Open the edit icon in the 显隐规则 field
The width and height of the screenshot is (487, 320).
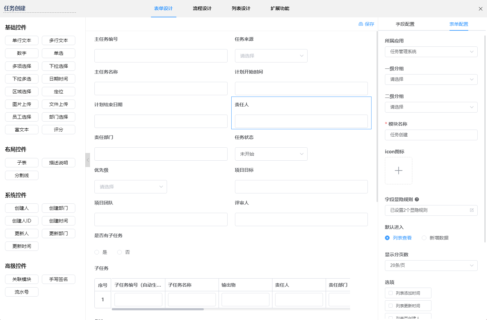[472, 210]
